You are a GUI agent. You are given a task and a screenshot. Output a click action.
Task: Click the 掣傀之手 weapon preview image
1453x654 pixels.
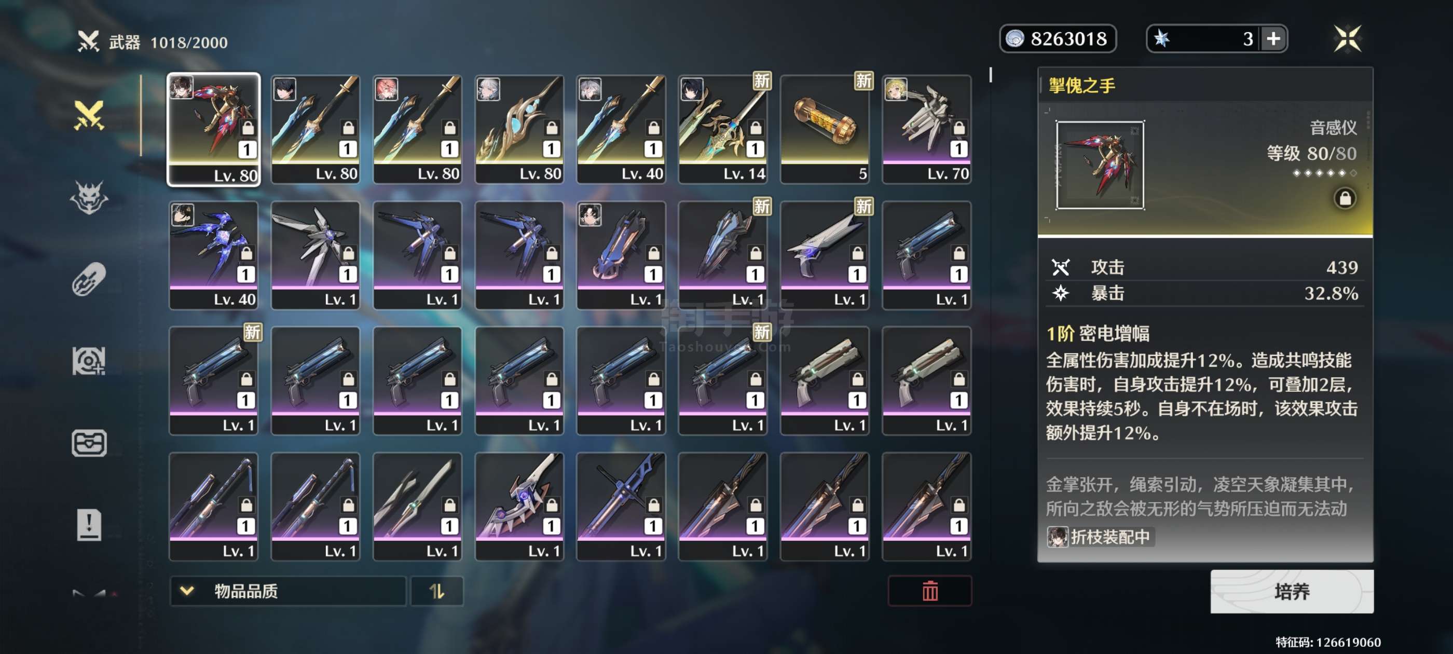point(1100,165)
